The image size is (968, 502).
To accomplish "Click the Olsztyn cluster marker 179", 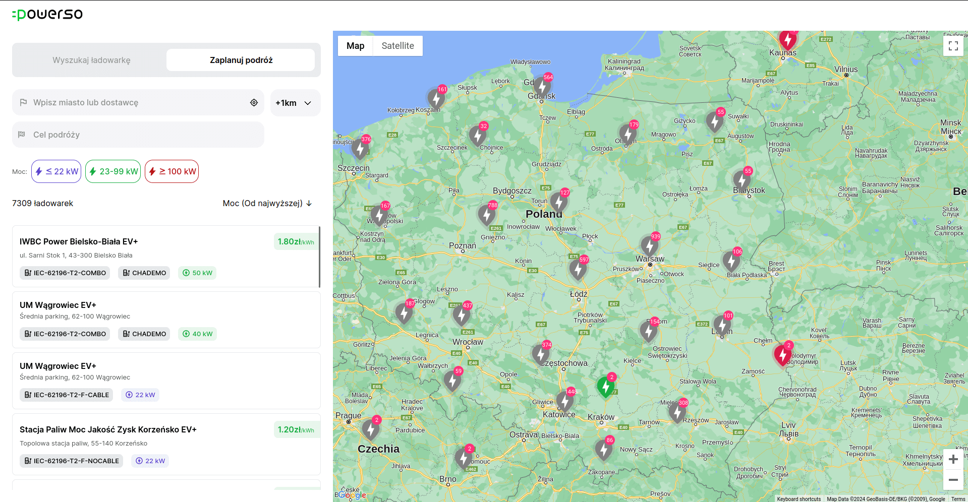I will 628,134.
